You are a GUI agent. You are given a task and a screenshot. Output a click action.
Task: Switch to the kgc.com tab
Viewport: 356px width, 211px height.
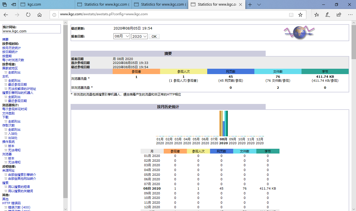click(47, 5)
